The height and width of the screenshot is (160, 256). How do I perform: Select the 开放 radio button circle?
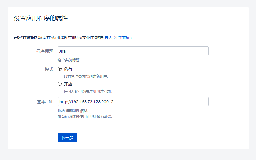coord(59,84)
